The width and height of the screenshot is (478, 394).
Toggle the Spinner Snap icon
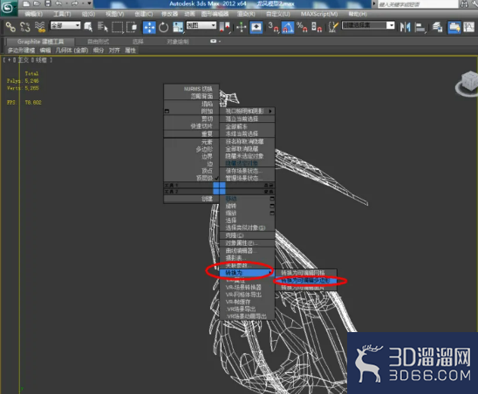317,27
